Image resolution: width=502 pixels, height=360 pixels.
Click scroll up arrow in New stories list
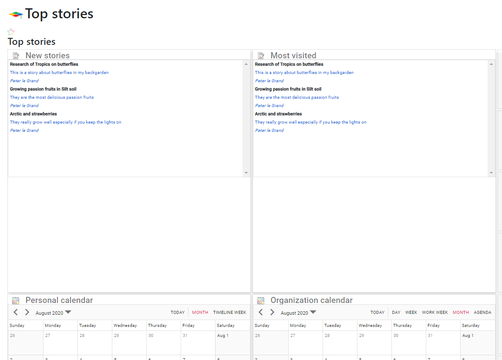246,64
